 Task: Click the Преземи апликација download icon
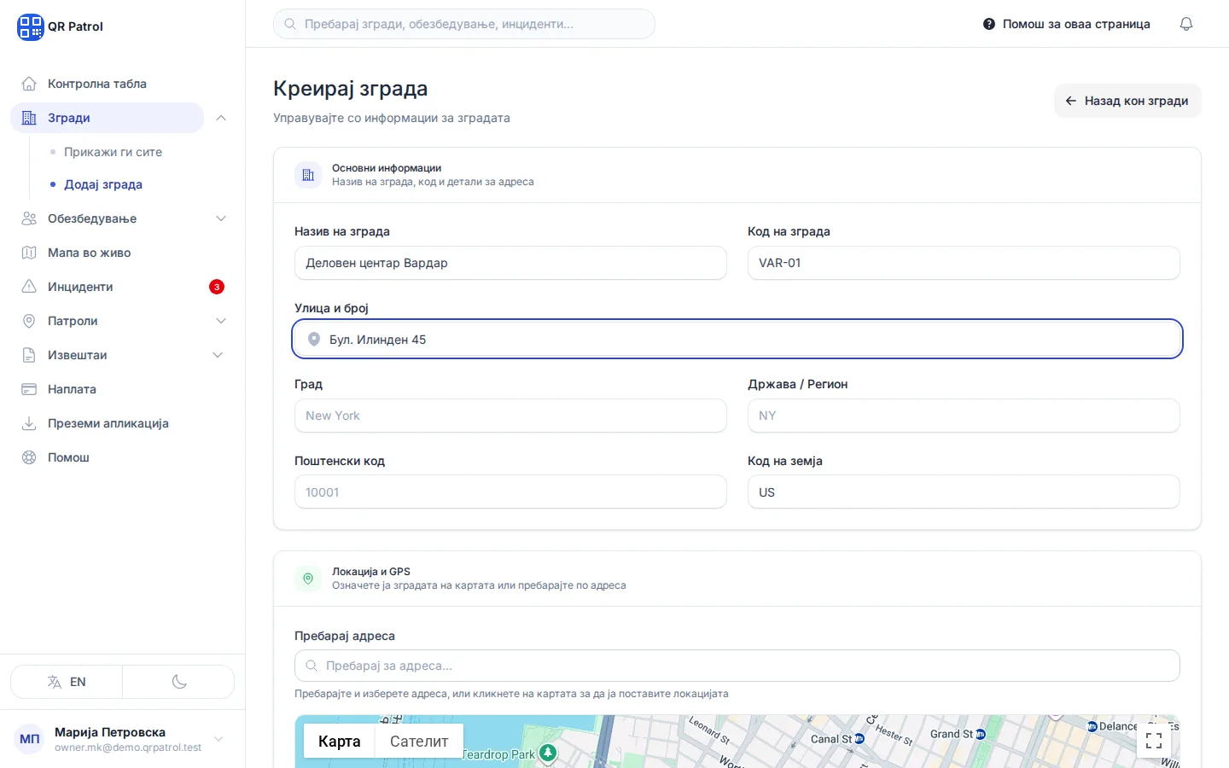(29, 423)
